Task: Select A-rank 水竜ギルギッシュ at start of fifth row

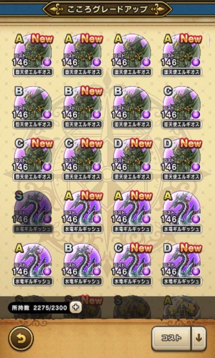Action: click(33, 264)
